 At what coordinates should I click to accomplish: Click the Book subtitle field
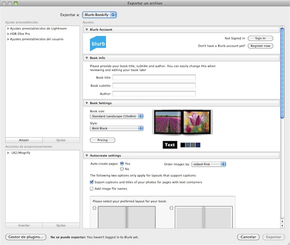pyautogui.click(x=154, y=86)
